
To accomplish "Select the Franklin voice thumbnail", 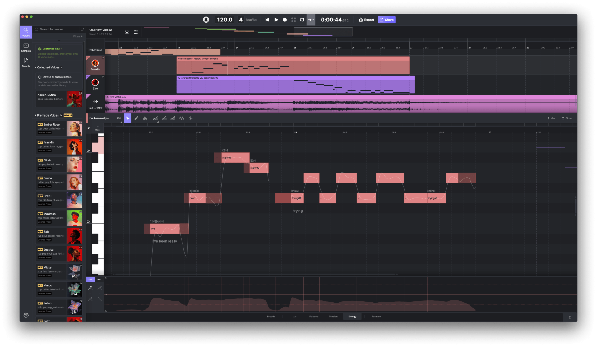I will pyautogui.click(x=74, y=146).
